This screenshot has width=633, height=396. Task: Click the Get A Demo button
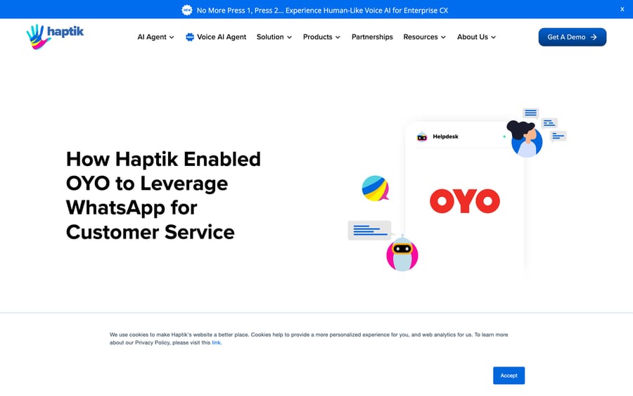(x=572, y=37)
